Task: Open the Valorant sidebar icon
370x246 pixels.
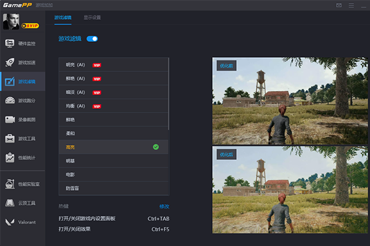Action: 10,222
